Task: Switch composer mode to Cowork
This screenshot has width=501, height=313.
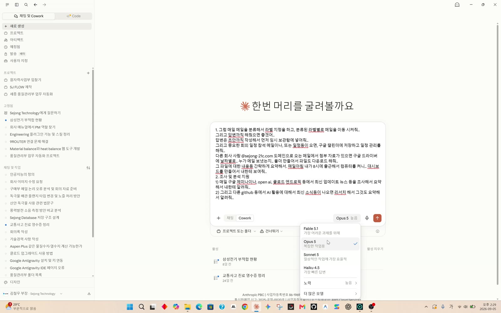Action: [245, 218]
